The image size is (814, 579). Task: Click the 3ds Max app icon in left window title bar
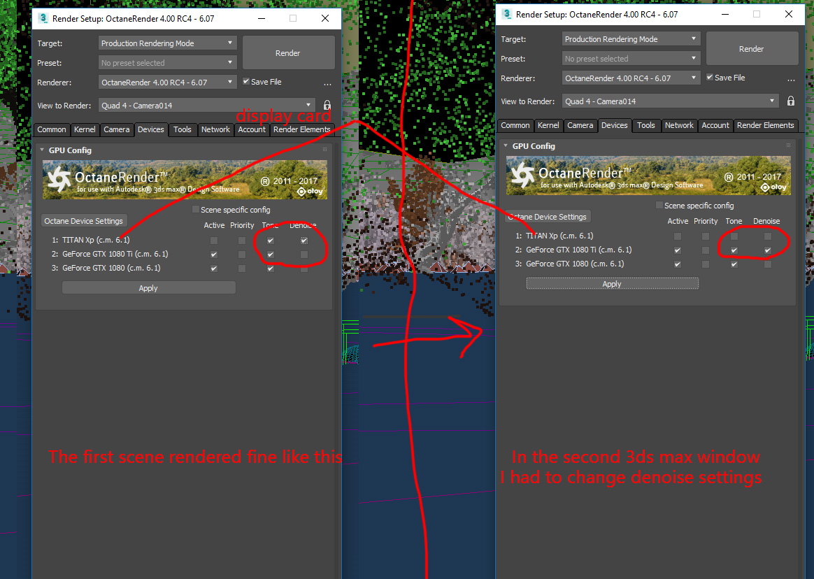tap(43, 18)
